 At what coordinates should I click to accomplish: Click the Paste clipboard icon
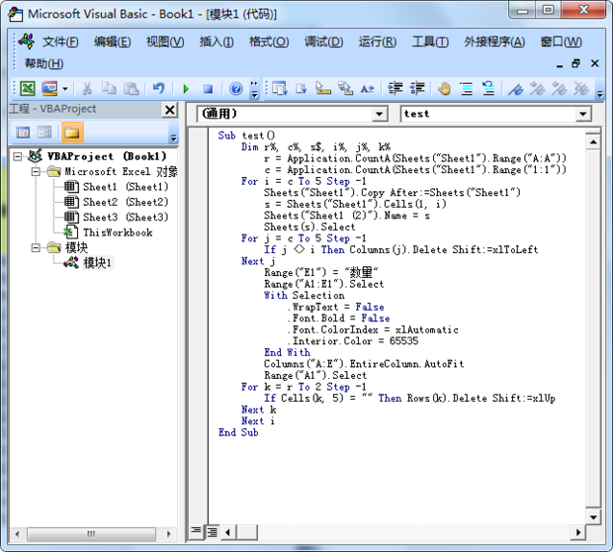(x=131, y=89)
